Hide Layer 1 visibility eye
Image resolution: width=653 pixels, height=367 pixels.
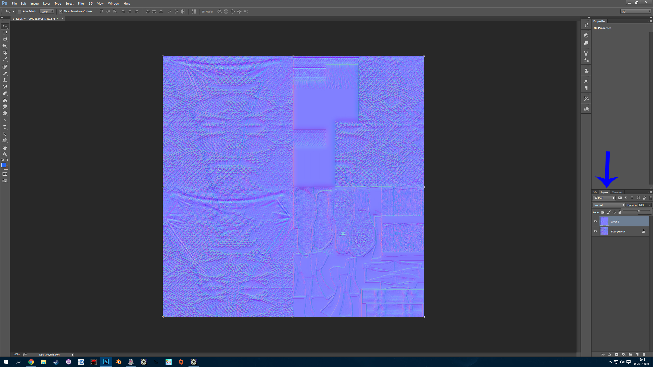pos(595,221)
